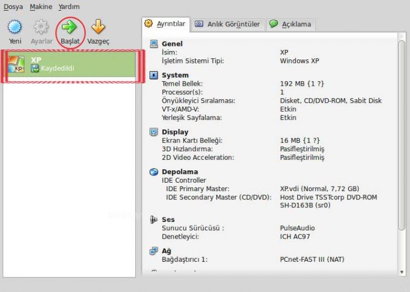Open the Depolama settings heading link
This screenshot has width=410, height=292.
(180, 172)
